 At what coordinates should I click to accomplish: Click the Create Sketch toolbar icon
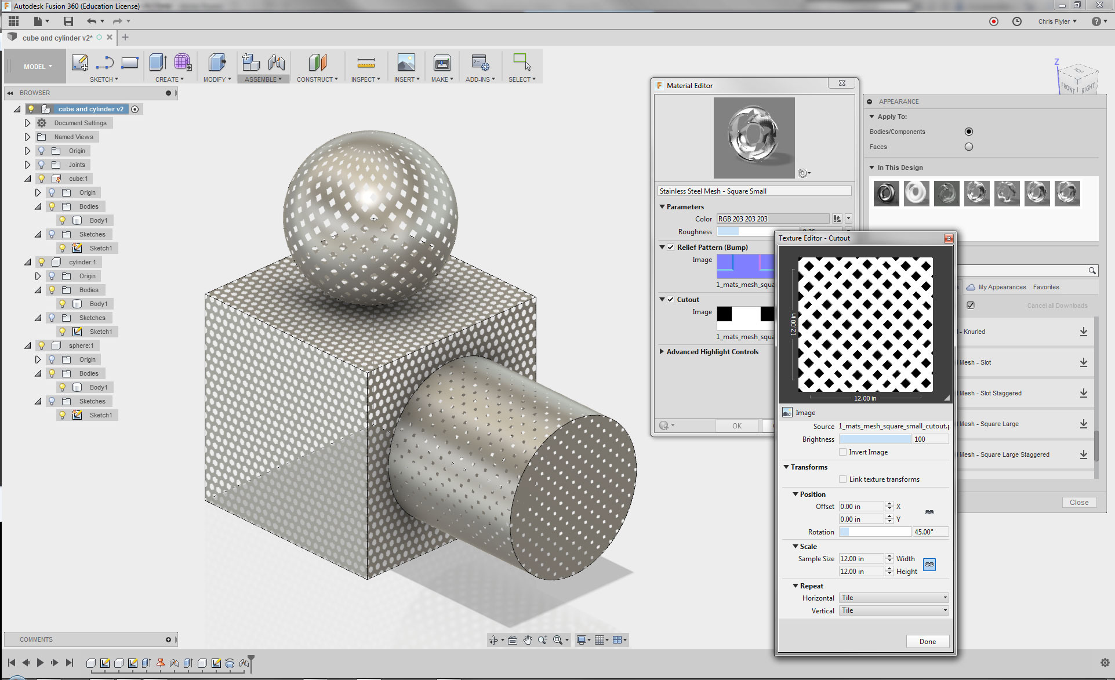[x=79, y=62]
